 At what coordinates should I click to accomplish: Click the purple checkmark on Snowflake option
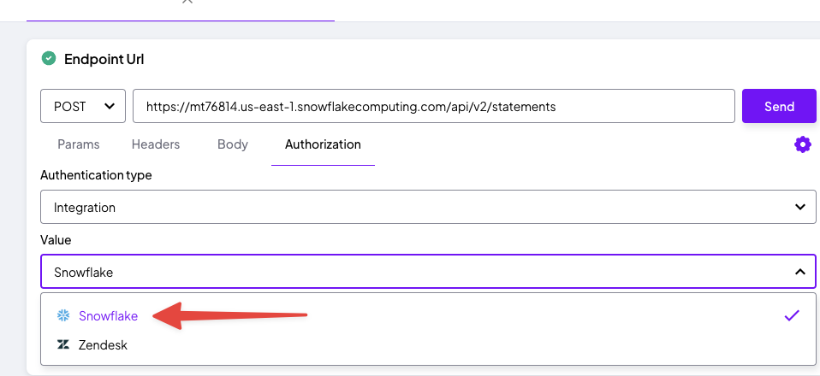coord(792,315)
